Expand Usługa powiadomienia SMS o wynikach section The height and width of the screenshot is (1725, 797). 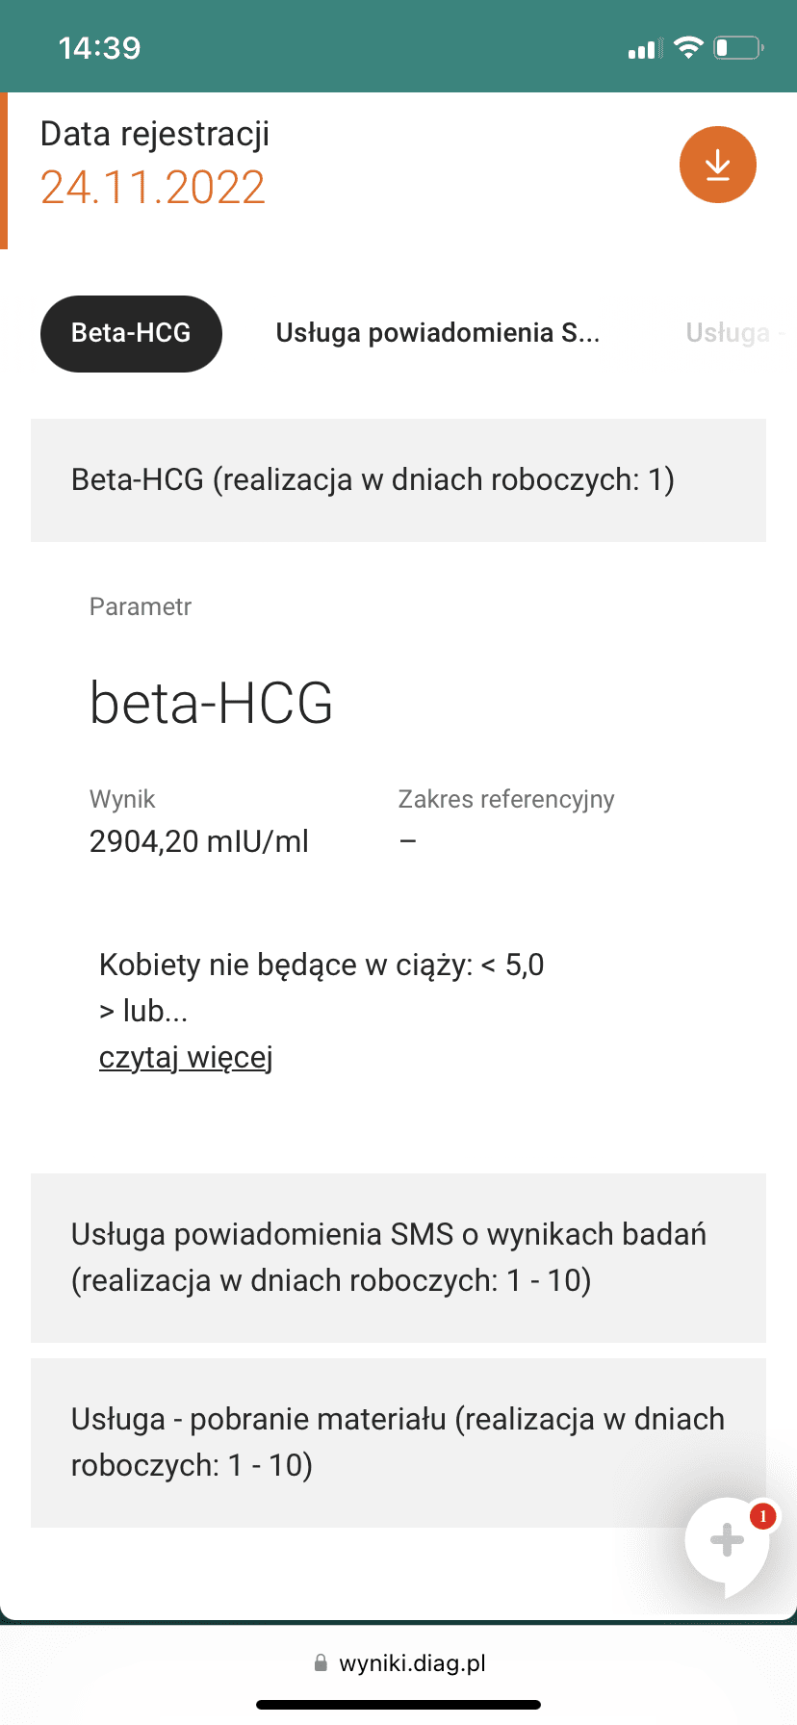tap(398, 1257)
